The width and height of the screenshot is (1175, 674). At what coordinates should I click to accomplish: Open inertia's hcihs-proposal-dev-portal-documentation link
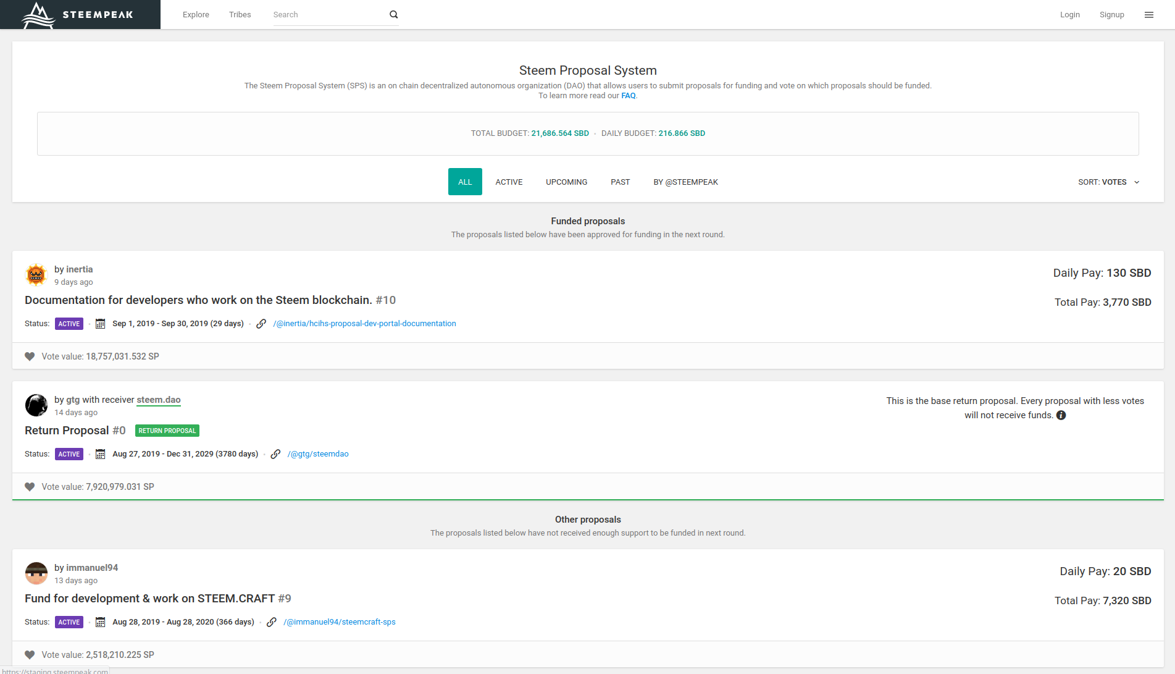(x=364, y=324)
